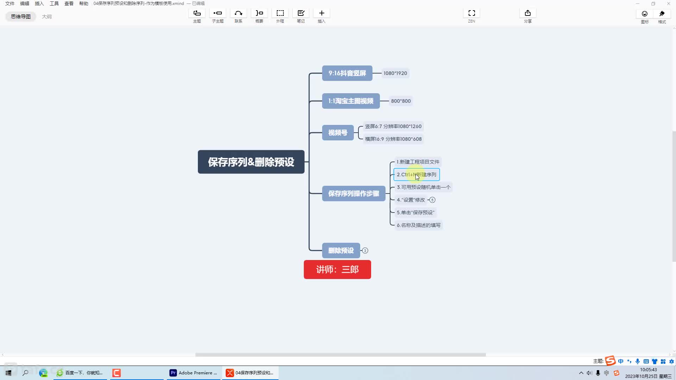Open Windows Start menu

pyautogui.click(x=8, y=373)
